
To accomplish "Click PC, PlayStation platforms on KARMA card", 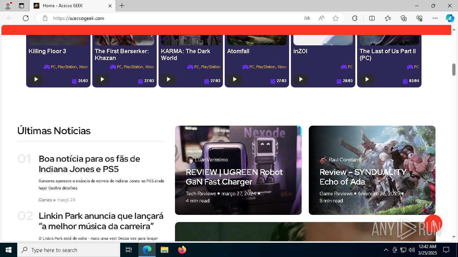I will click(207, 67).
